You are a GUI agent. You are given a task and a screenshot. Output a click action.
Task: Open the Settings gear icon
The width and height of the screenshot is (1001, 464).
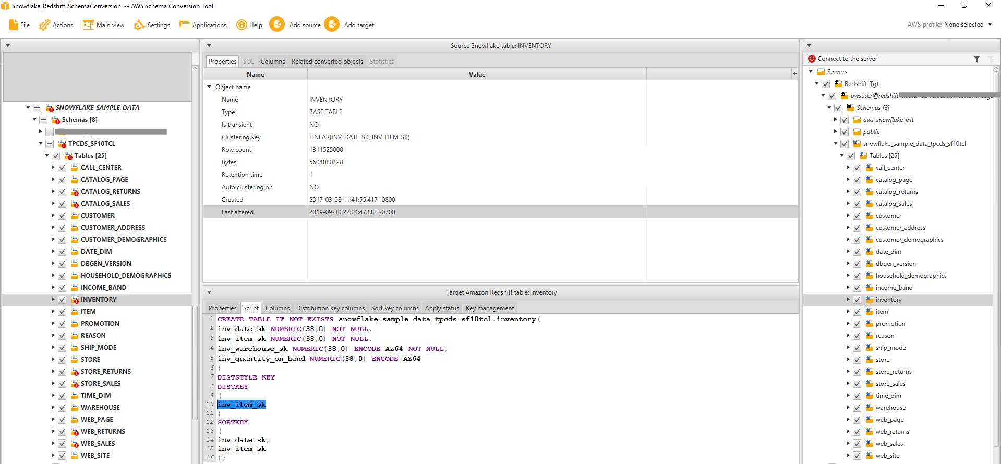(x=139, y=25)
